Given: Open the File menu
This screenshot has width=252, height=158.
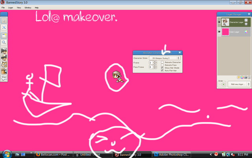Looking at the screenshot, I should coord(3,8).
